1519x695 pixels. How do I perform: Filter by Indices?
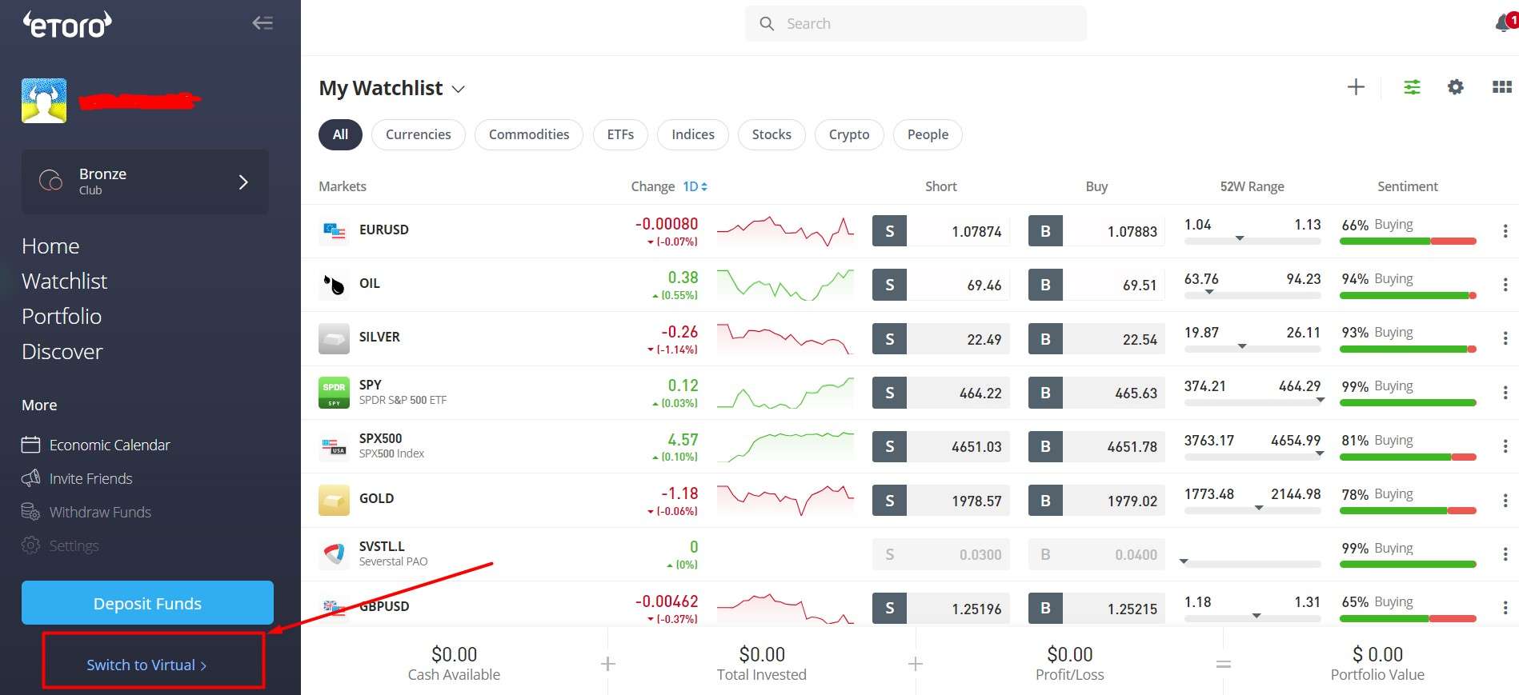click(693, 134)
